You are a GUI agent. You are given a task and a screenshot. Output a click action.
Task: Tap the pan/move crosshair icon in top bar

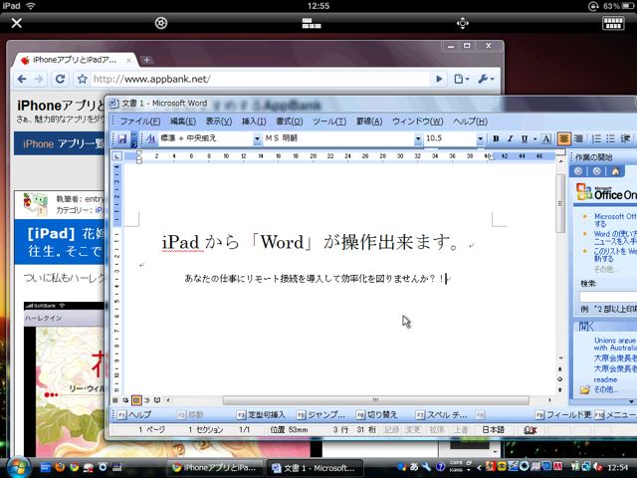(x=462, y=23)
